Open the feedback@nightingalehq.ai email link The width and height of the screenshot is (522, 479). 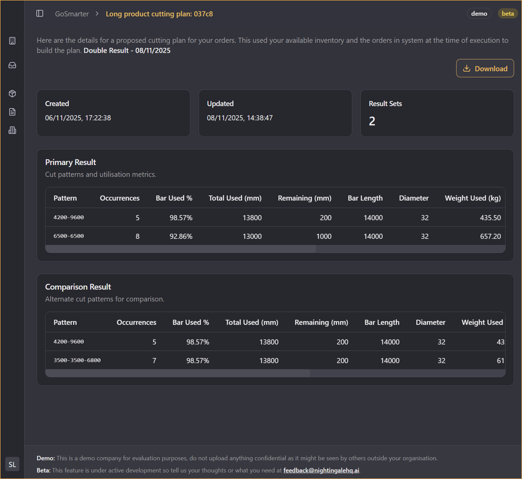(x=321, y=470)
